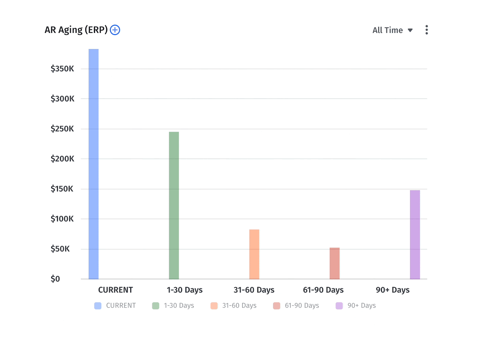Click the CURRENT x-axis label
This screenshot has height=357, width=488.
116,290
